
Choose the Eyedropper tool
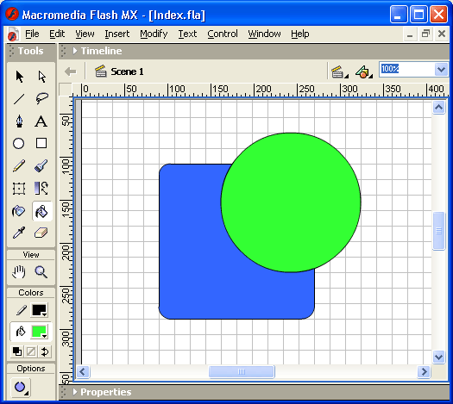[x=19, y=233]
